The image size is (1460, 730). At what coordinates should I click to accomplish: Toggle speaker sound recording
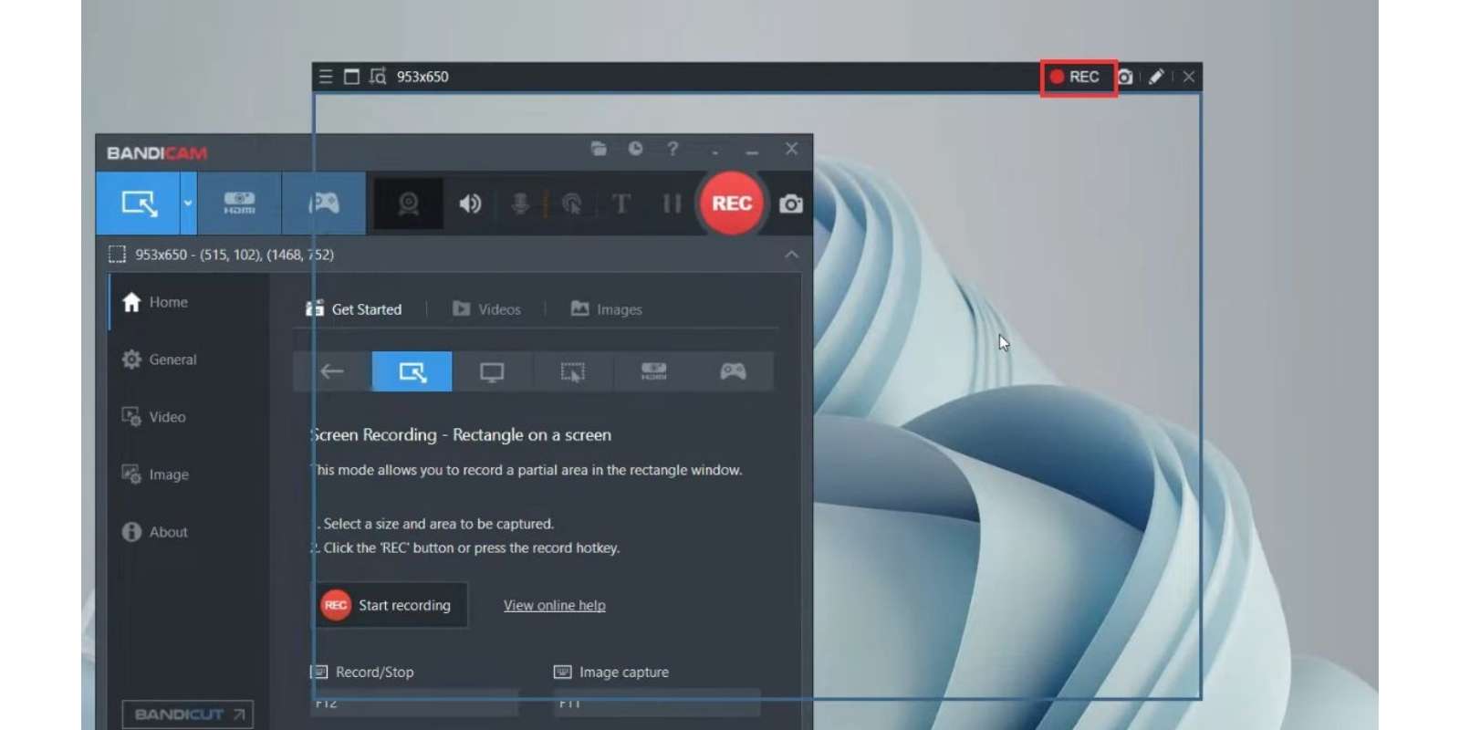[470, 203]
